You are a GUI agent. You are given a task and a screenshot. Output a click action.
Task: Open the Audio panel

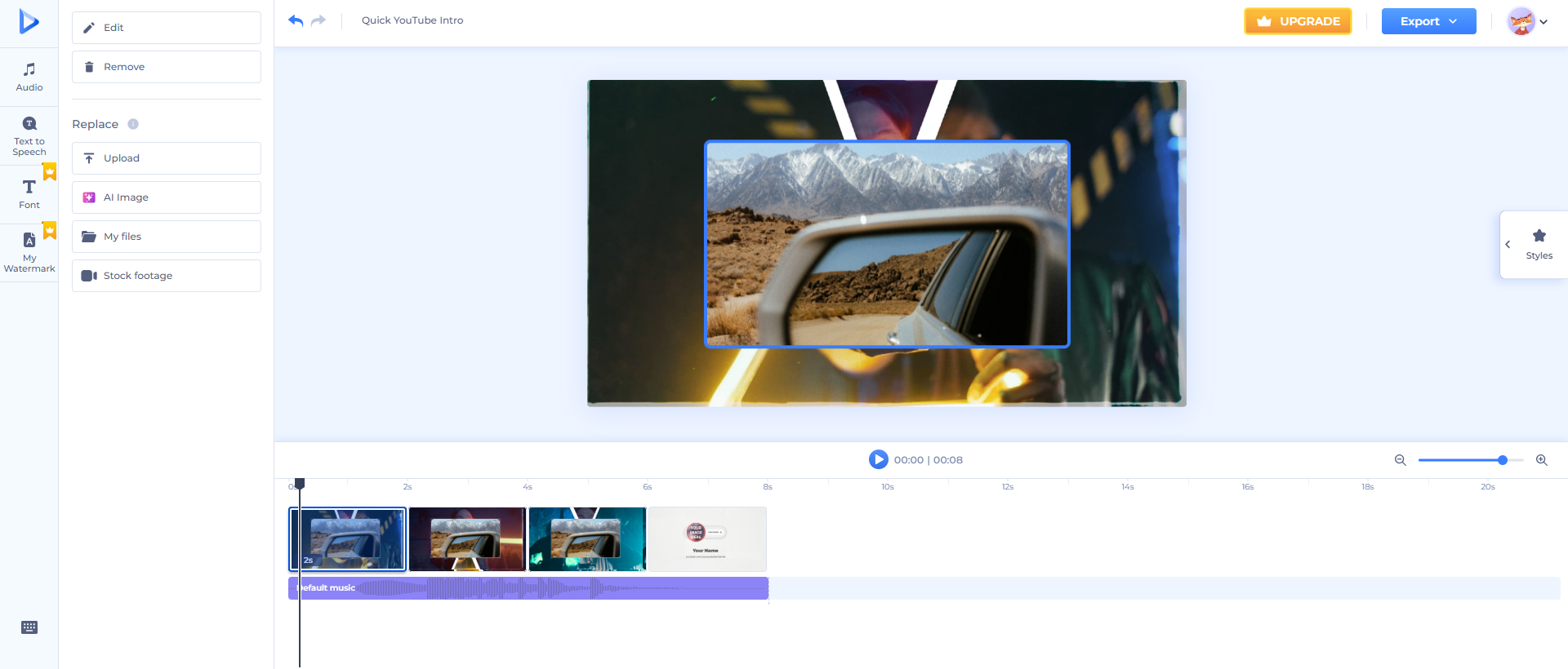tap(29, 77)
